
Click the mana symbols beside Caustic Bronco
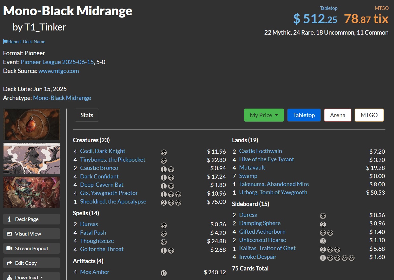(x=167, y=169)
